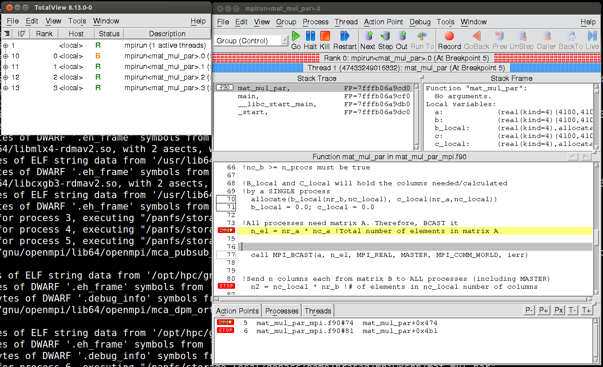This screenshot has height=367, width=603.
Task: Select mpirun<mat_mul_par>.2 process row
Action: point(106,77)
